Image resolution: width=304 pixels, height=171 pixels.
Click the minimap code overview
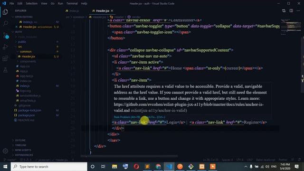tap(291, 27)
